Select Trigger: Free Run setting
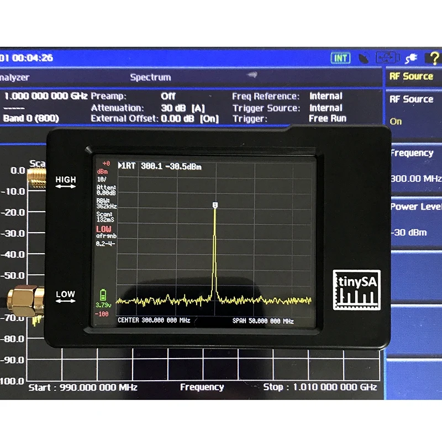Image resolution: width=442 pixels, height=442 pixels. coord(290,119)
